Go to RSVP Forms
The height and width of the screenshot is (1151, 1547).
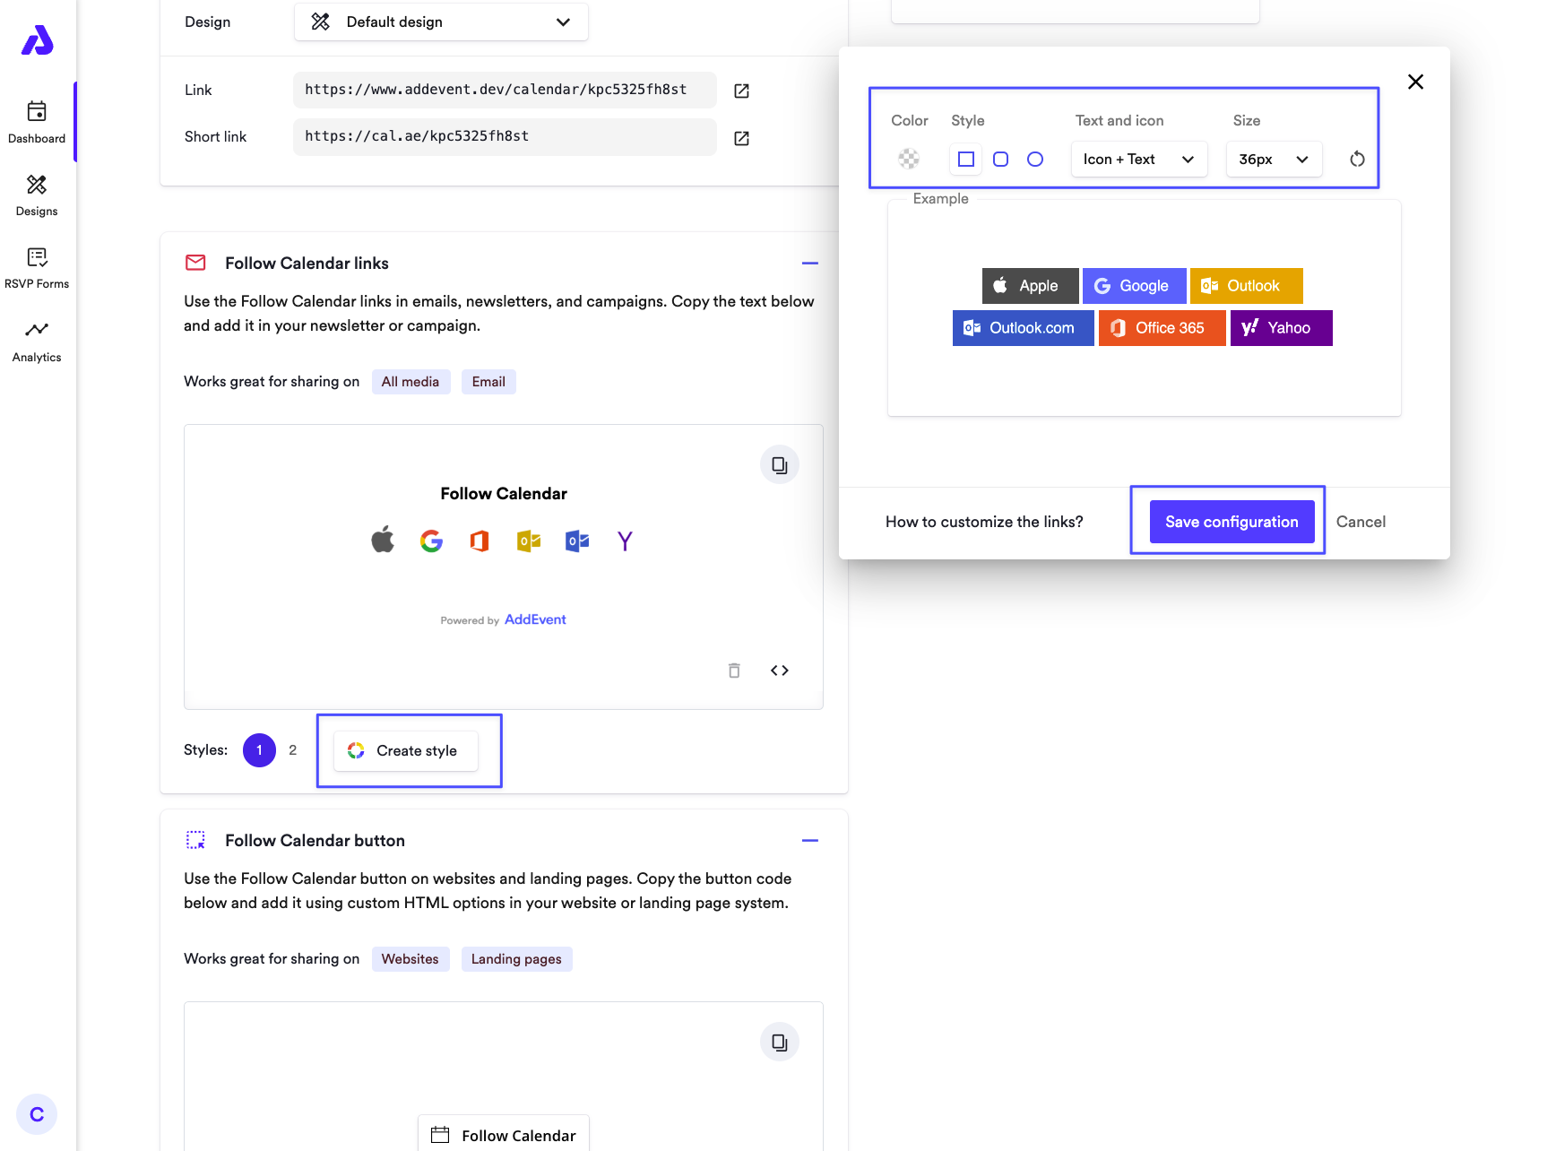pos(37,268)
